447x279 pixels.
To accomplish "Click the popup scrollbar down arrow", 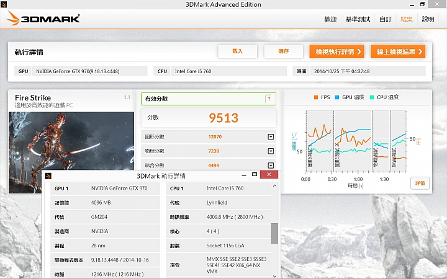I will pos(274,276).
